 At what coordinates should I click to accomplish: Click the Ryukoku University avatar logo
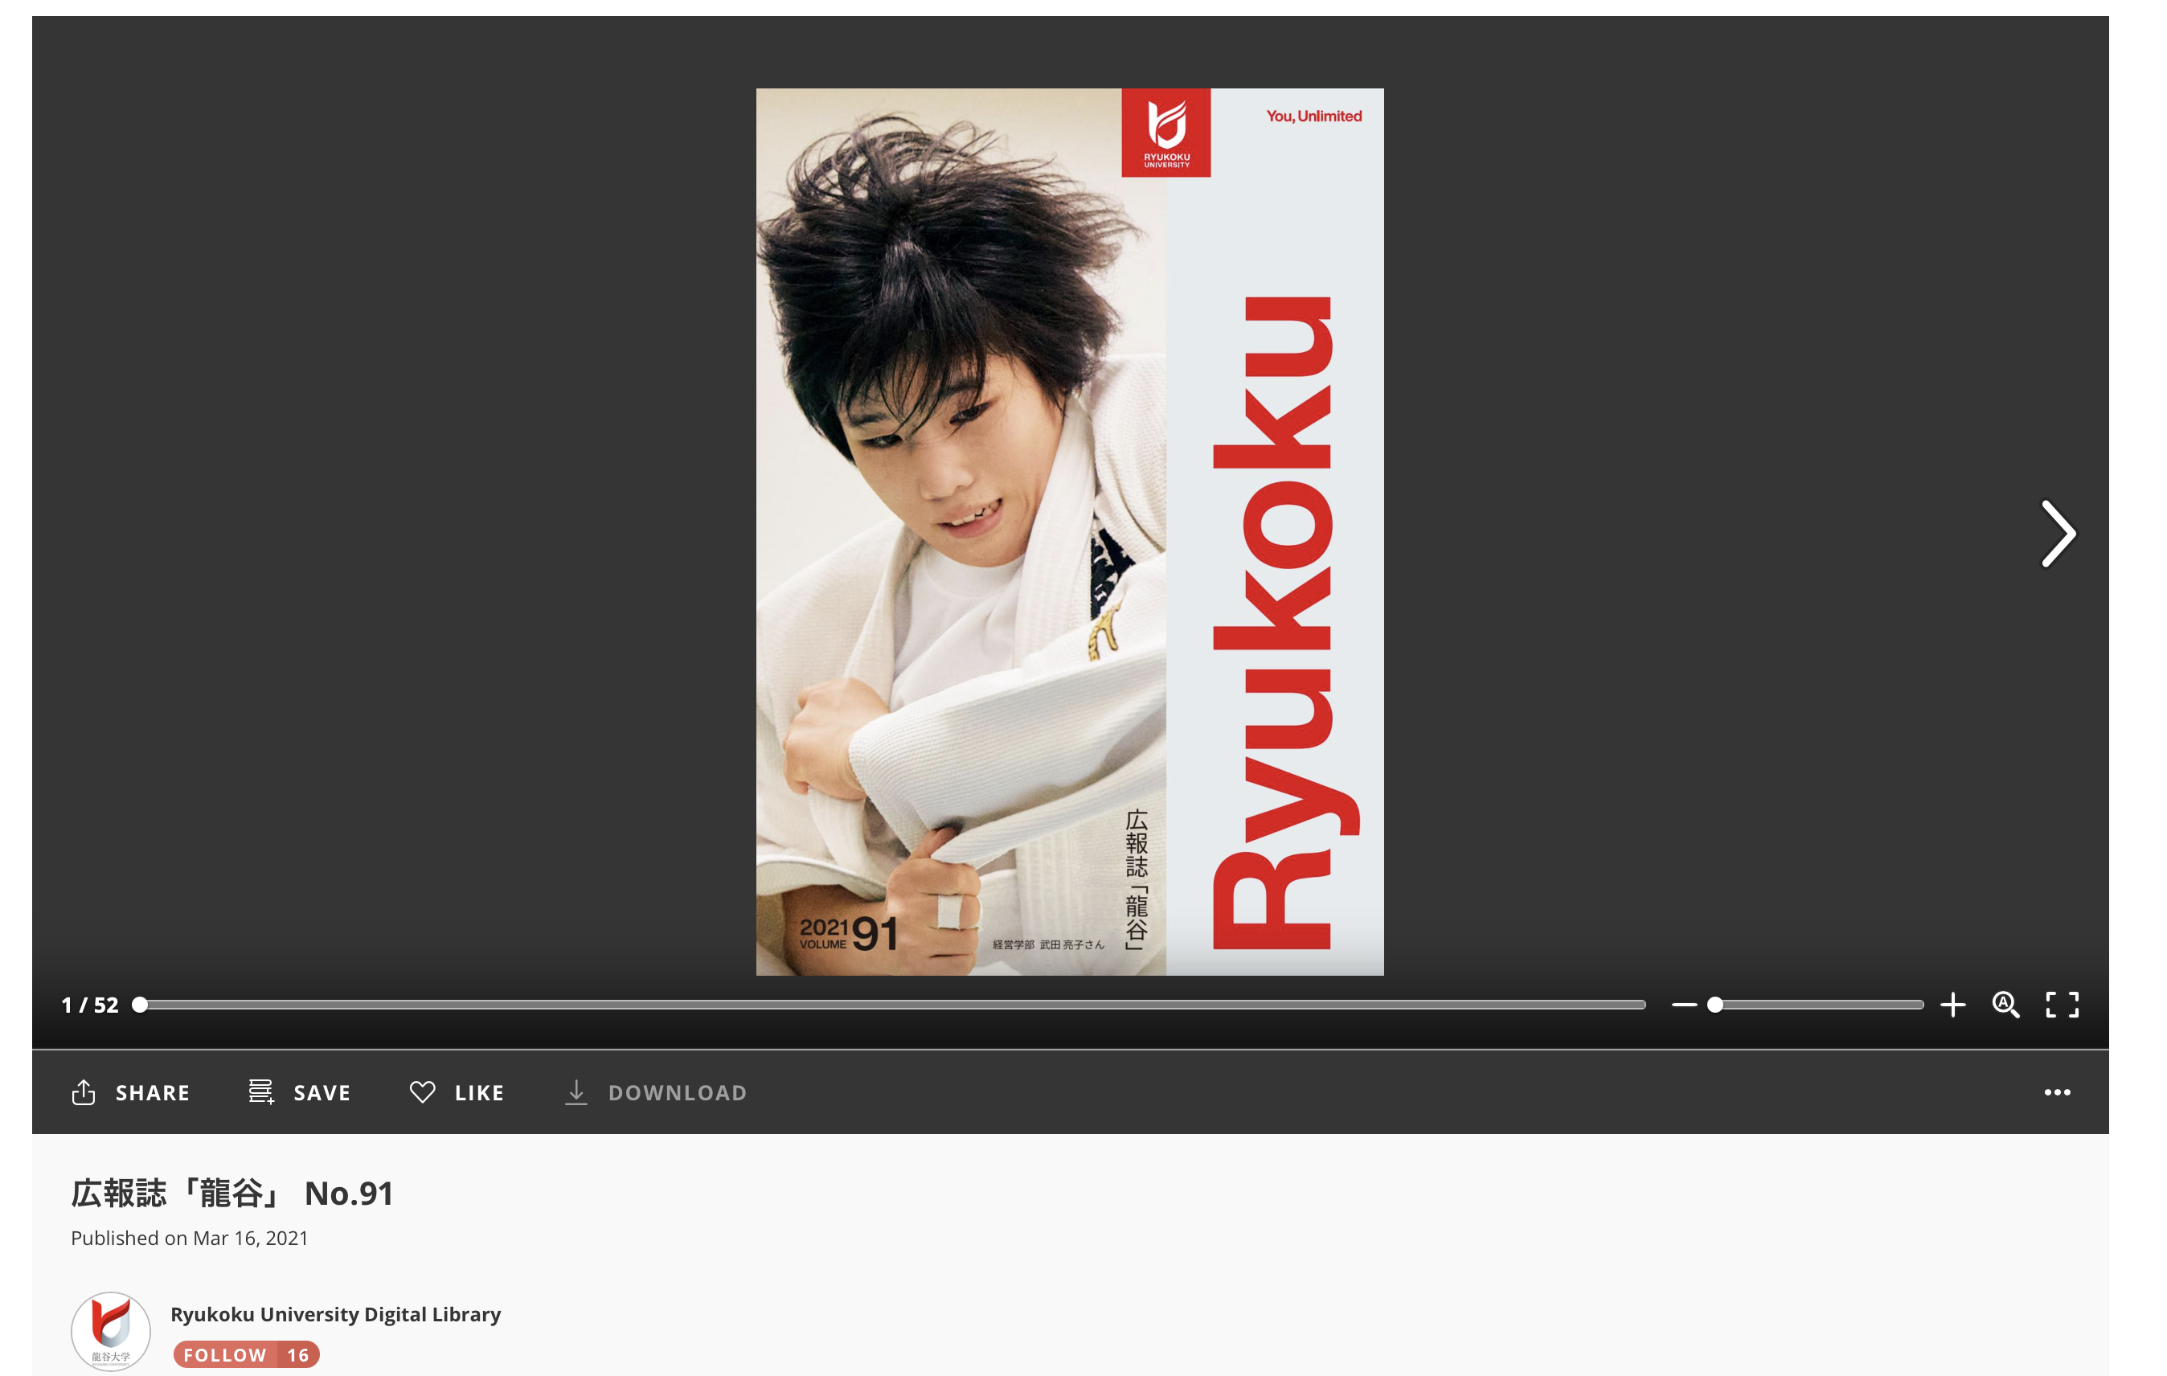point(111,1331)
